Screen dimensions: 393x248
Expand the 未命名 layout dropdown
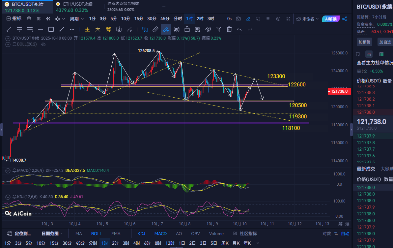[x=308, y=19]
